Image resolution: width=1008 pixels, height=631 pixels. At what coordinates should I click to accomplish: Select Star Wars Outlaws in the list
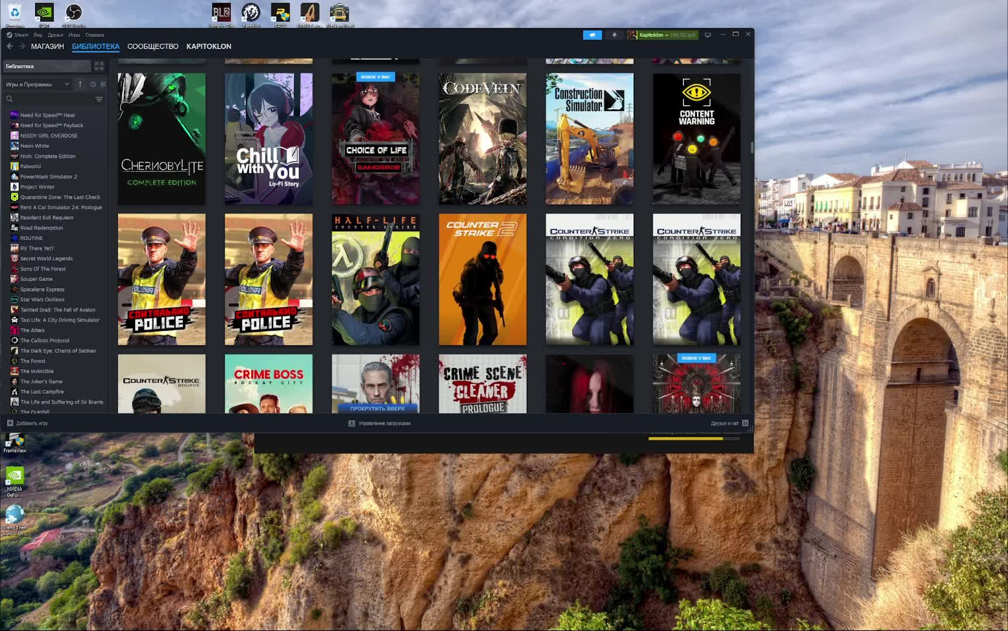tap(56, 300)
